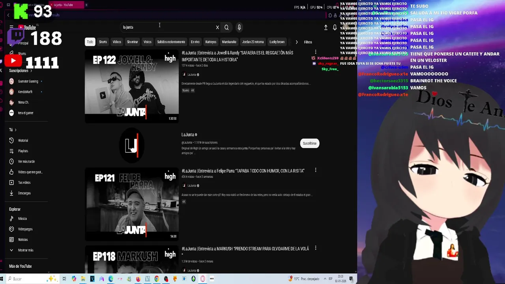This screenshot has height=284, width=505.
Task: Select the Lucky brown filter chip
Action: [x=277, y=42]
